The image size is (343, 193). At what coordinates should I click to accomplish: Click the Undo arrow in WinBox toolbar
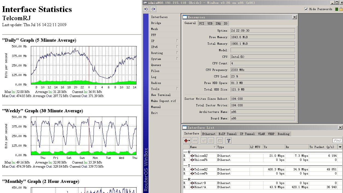(x=146, y=9)
